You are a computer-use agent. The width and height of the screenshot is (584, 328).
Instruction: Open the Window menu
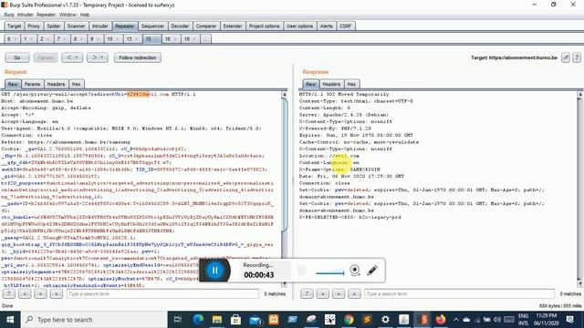click(68, 15)
